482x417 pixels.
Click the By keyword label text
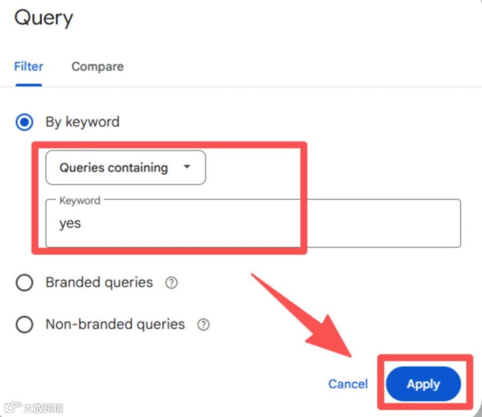click(82, 122)
